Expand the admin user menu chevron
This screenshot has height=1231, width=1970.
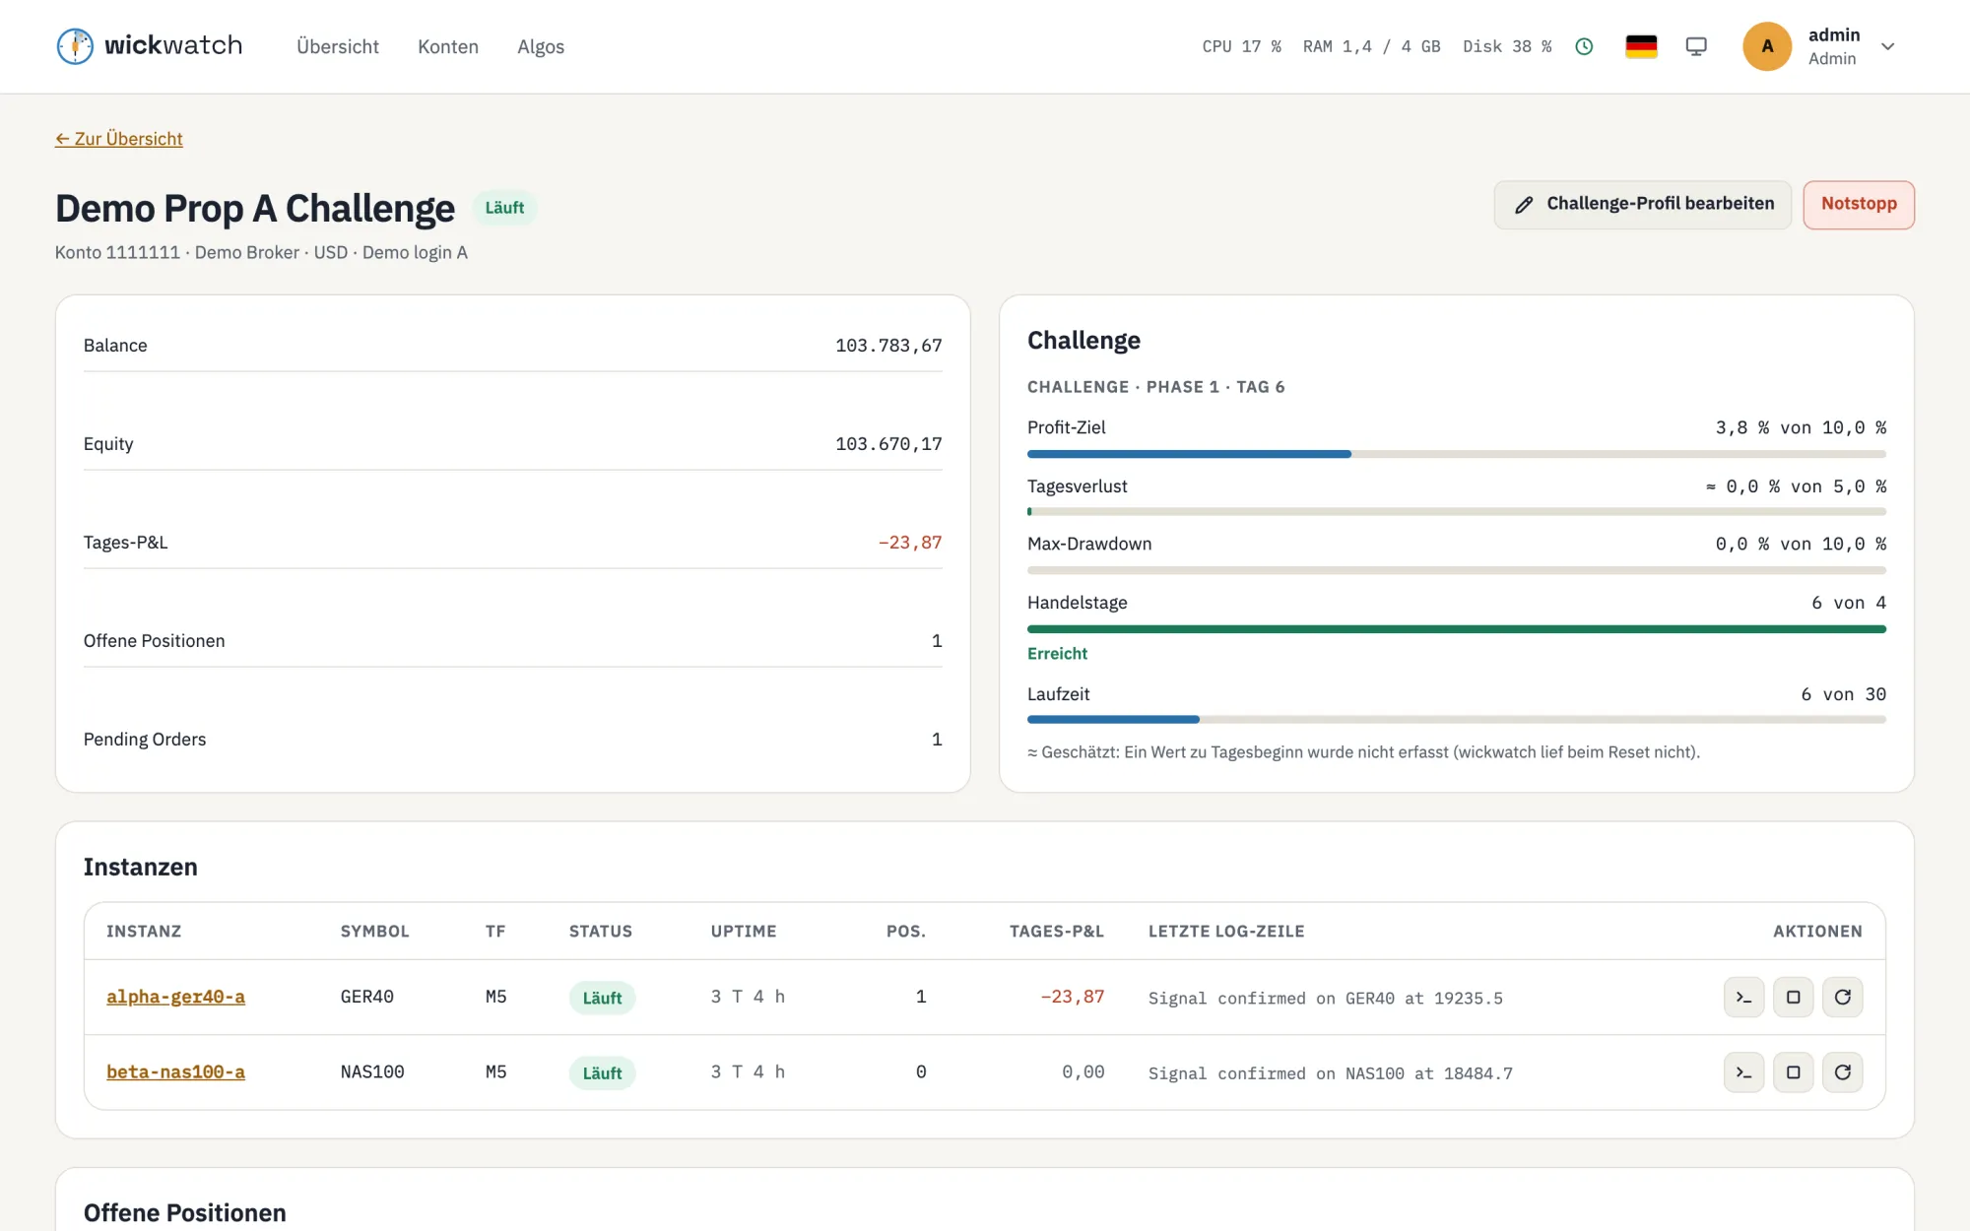tap(1887, 46)
